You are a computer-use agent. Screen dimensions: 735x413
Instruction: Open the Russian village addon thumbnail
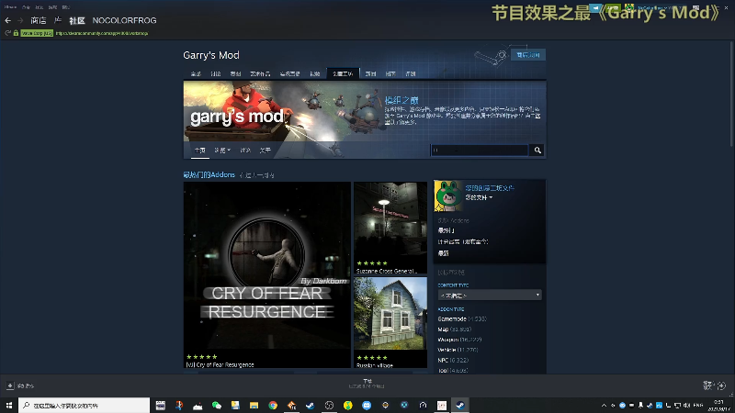pyautogui.click(x=390, y=323)
